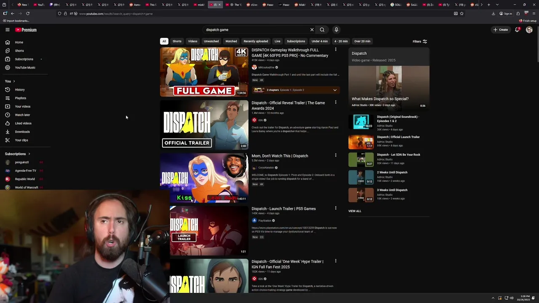The image size is (539, 303).
Task: Open the Official Trailer video thumbnail
Action: coord(204,125)
